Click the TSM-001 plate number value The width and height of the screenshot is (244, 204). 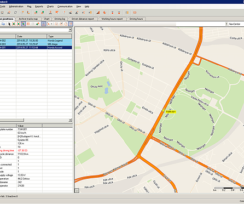coord(22,129)
